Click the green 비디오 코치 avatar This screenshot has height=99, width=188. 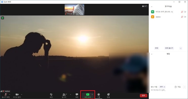(153, 12)
